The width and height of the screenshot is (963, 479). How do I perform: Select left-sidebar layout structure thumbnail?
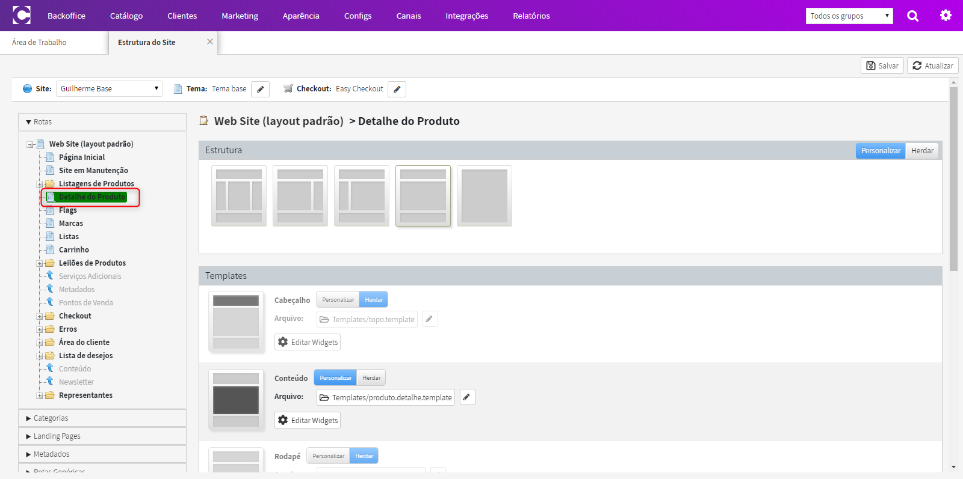coord(362,196)
